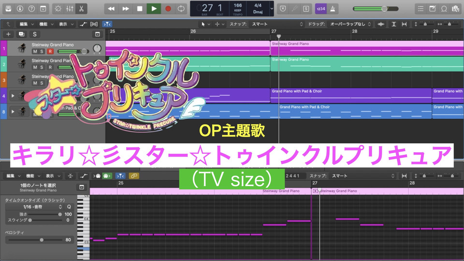Open the tracks area 表示 menu
This screenshot has height=261, width=464.
66,24
